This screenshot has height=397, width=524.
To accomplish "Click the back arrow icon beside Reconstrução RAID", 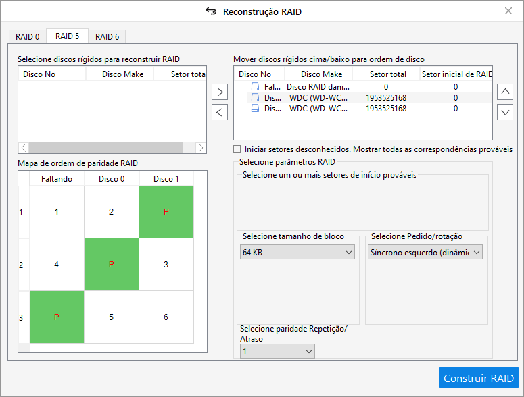I will pos(211,11).
